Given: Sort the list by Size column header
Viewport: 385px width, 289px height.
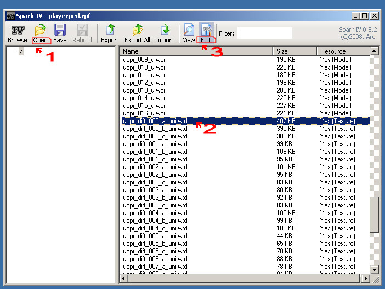Looking at the screenshot, I should click(295, 51).
